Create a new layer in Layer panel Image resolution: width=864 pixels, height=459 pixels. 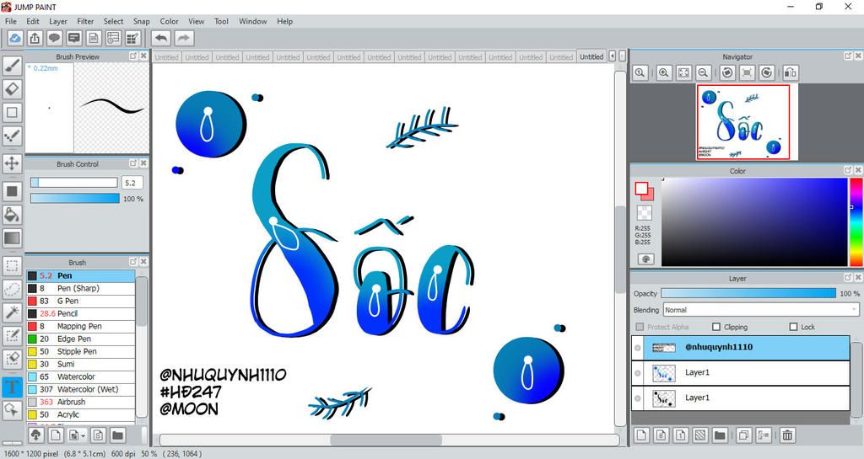tap(641, 435)
